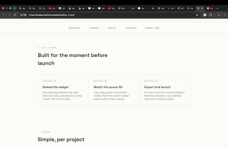Click the FLOWBASE logo text
This screenshot has height=148, width=228.
[x=94, y=28]
